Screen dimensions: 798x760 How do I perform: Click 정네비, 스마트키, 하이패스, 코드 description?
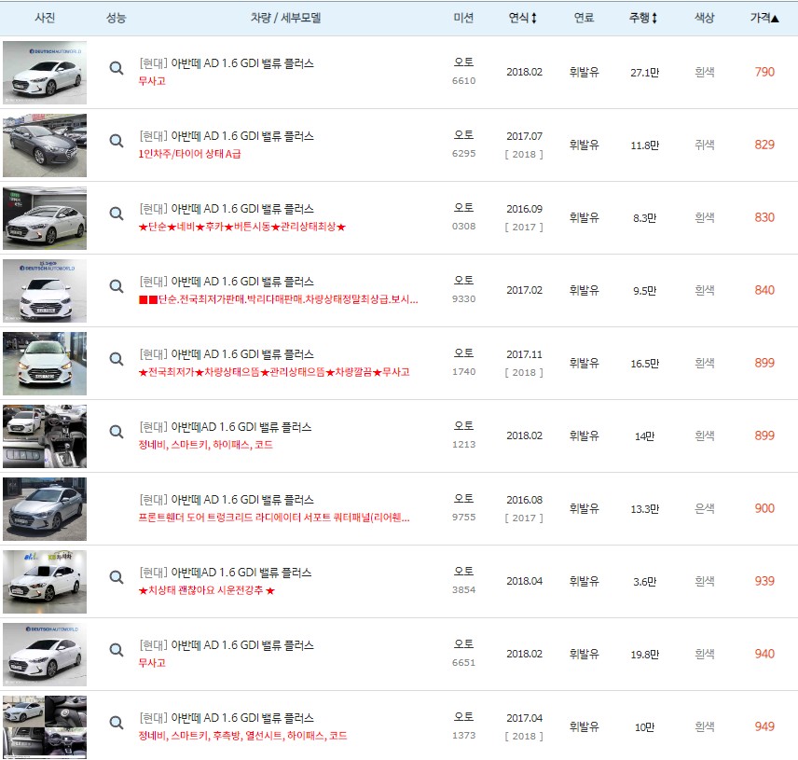pos(206,445)
